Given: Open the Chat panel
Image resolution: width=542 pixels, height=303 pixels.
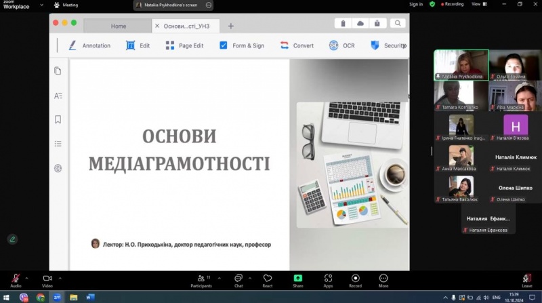Looking at the screenshot, I should [x=238, y=279].
